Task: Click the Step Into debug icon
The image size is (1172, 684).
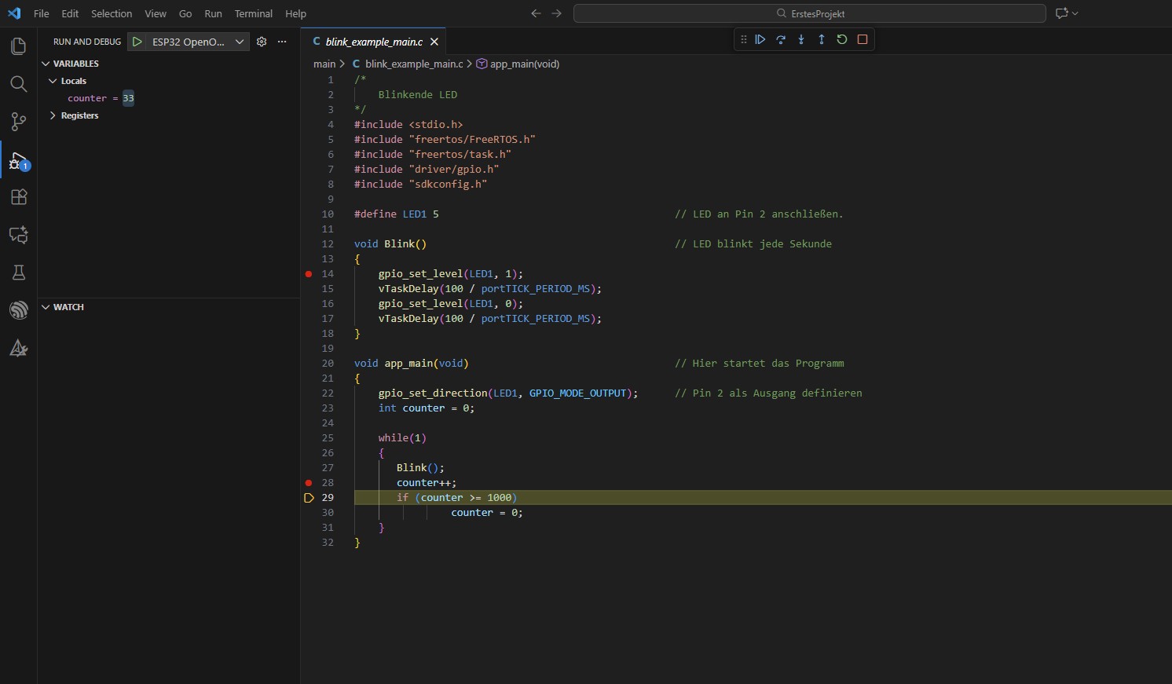Action: 801,39
